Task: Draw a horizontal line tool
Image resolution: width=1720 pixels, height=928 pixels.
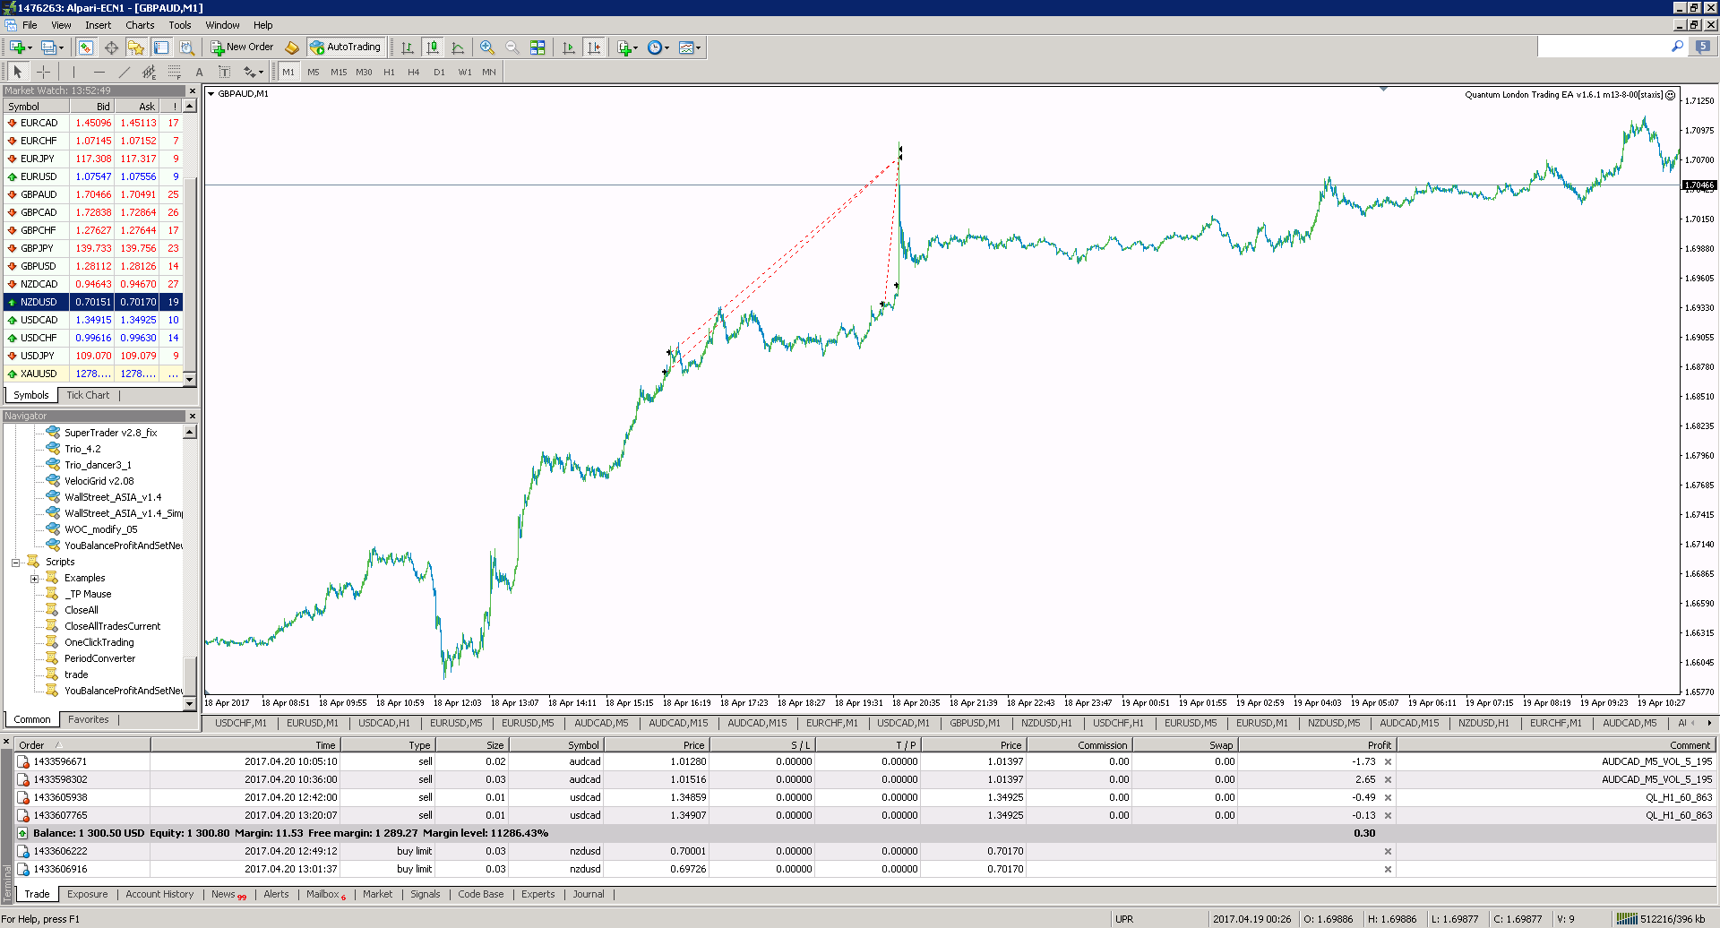Action: (x=99, y=72)
